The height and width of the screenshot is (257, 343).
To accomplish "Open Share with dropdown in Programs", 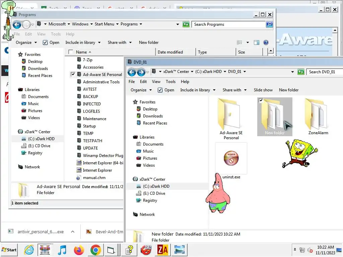I will pyautogui.click(x=120, y=42).
